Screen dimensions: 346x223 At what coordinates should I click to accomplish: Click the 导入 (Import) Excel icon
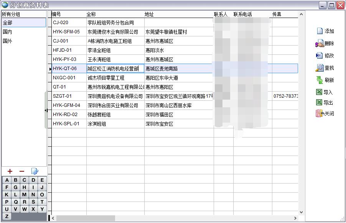pos(319,92)
